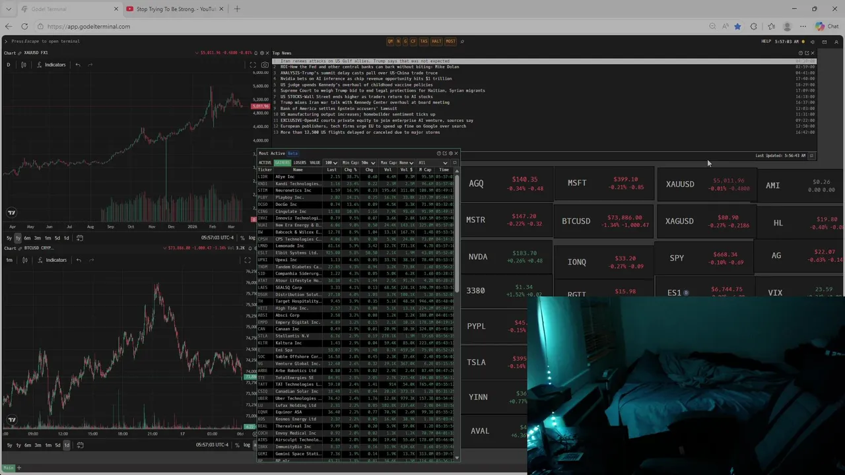Open alert bell icon on XAUUSD chart header
The height and width of the screenshot is (475, 845).
pos(256,53)
